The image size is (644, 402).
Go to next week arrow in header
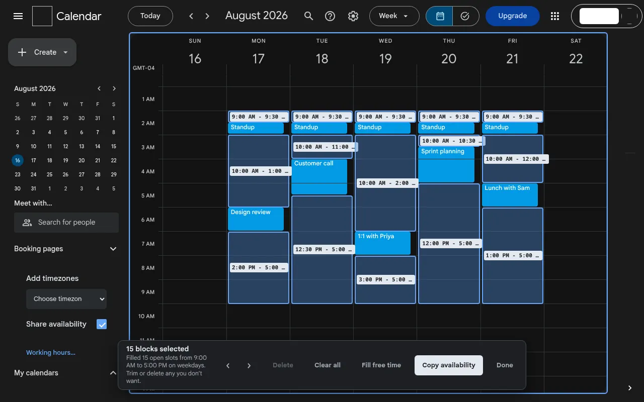coord(207,16)
